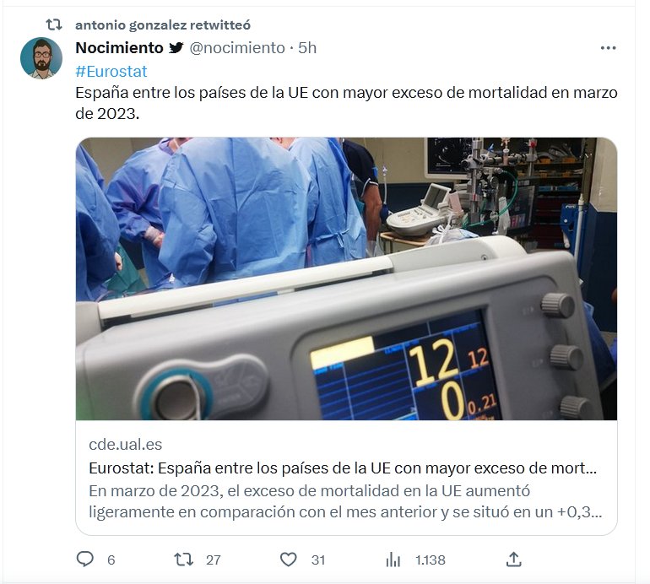Open Nocimiento's profile avatar picture
650x584 pixels.
pos(41,58)
